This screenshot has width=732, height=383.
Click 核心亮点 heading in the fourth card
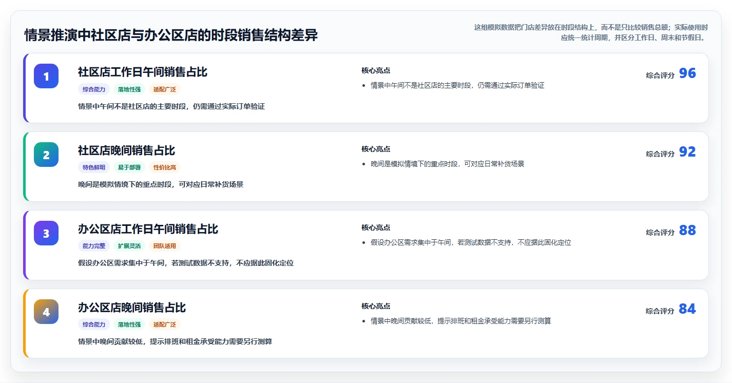[376, 307]
